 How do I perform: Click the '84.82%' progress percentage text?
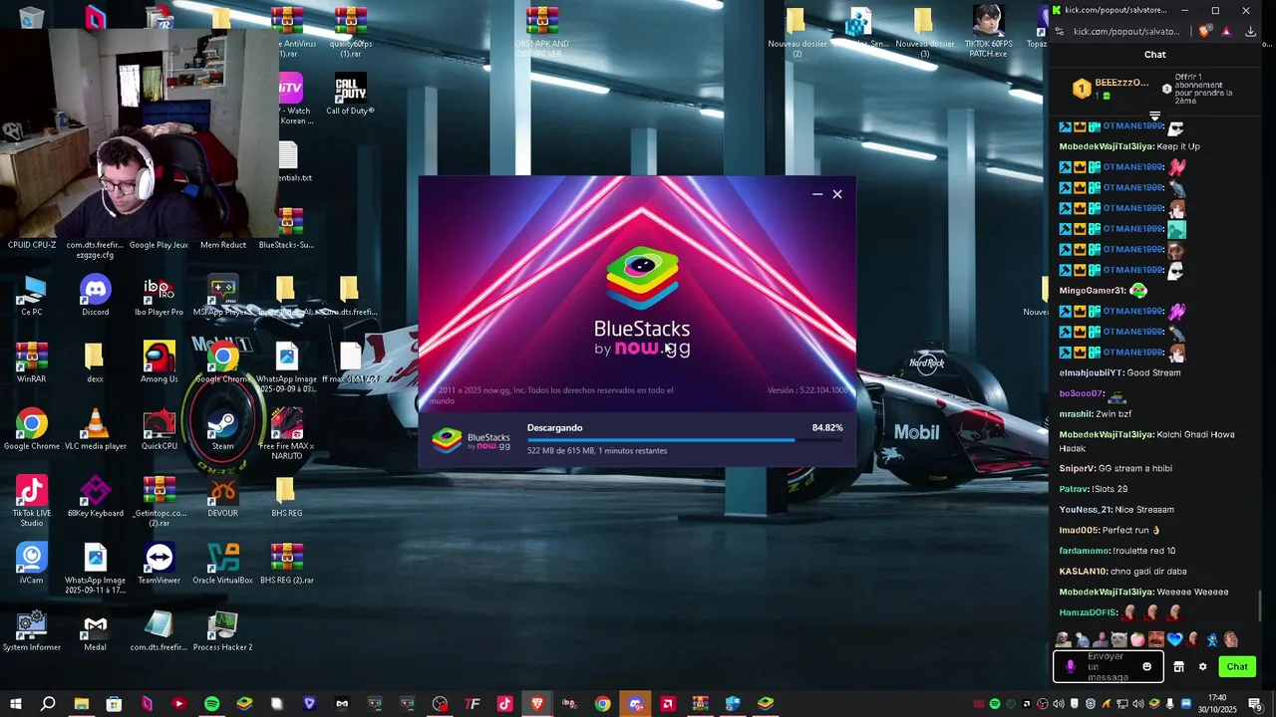(827, 427)
